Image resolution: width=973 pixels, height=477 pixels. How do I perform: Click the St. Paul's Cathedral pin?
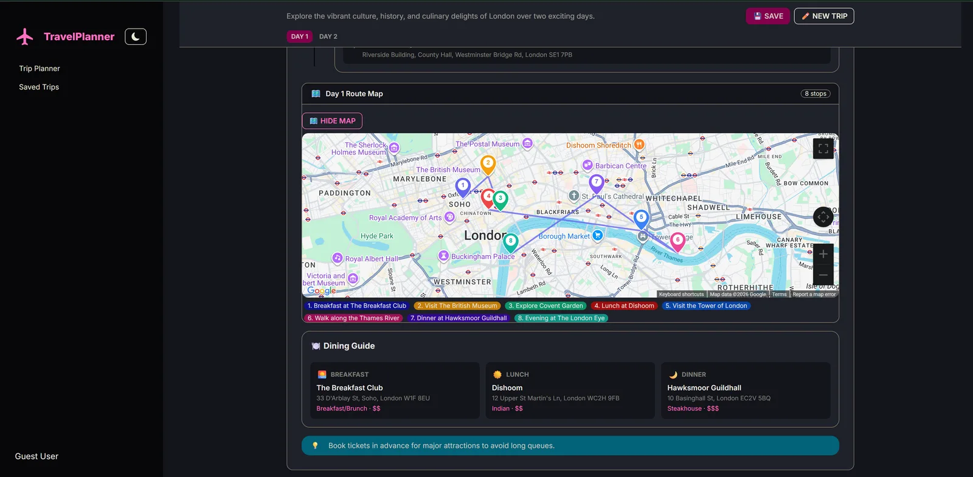point(574,196)
